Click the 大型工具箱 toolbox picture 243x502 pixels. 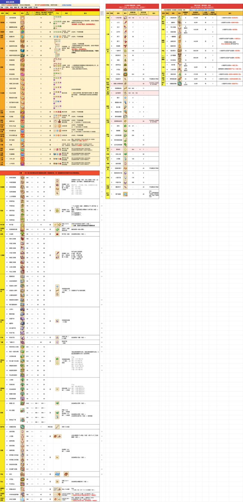pos(23,252)
